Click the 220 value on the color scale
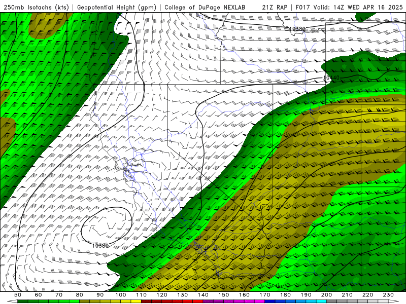This screenshot has width=406, height=304. tap(367, 294)
